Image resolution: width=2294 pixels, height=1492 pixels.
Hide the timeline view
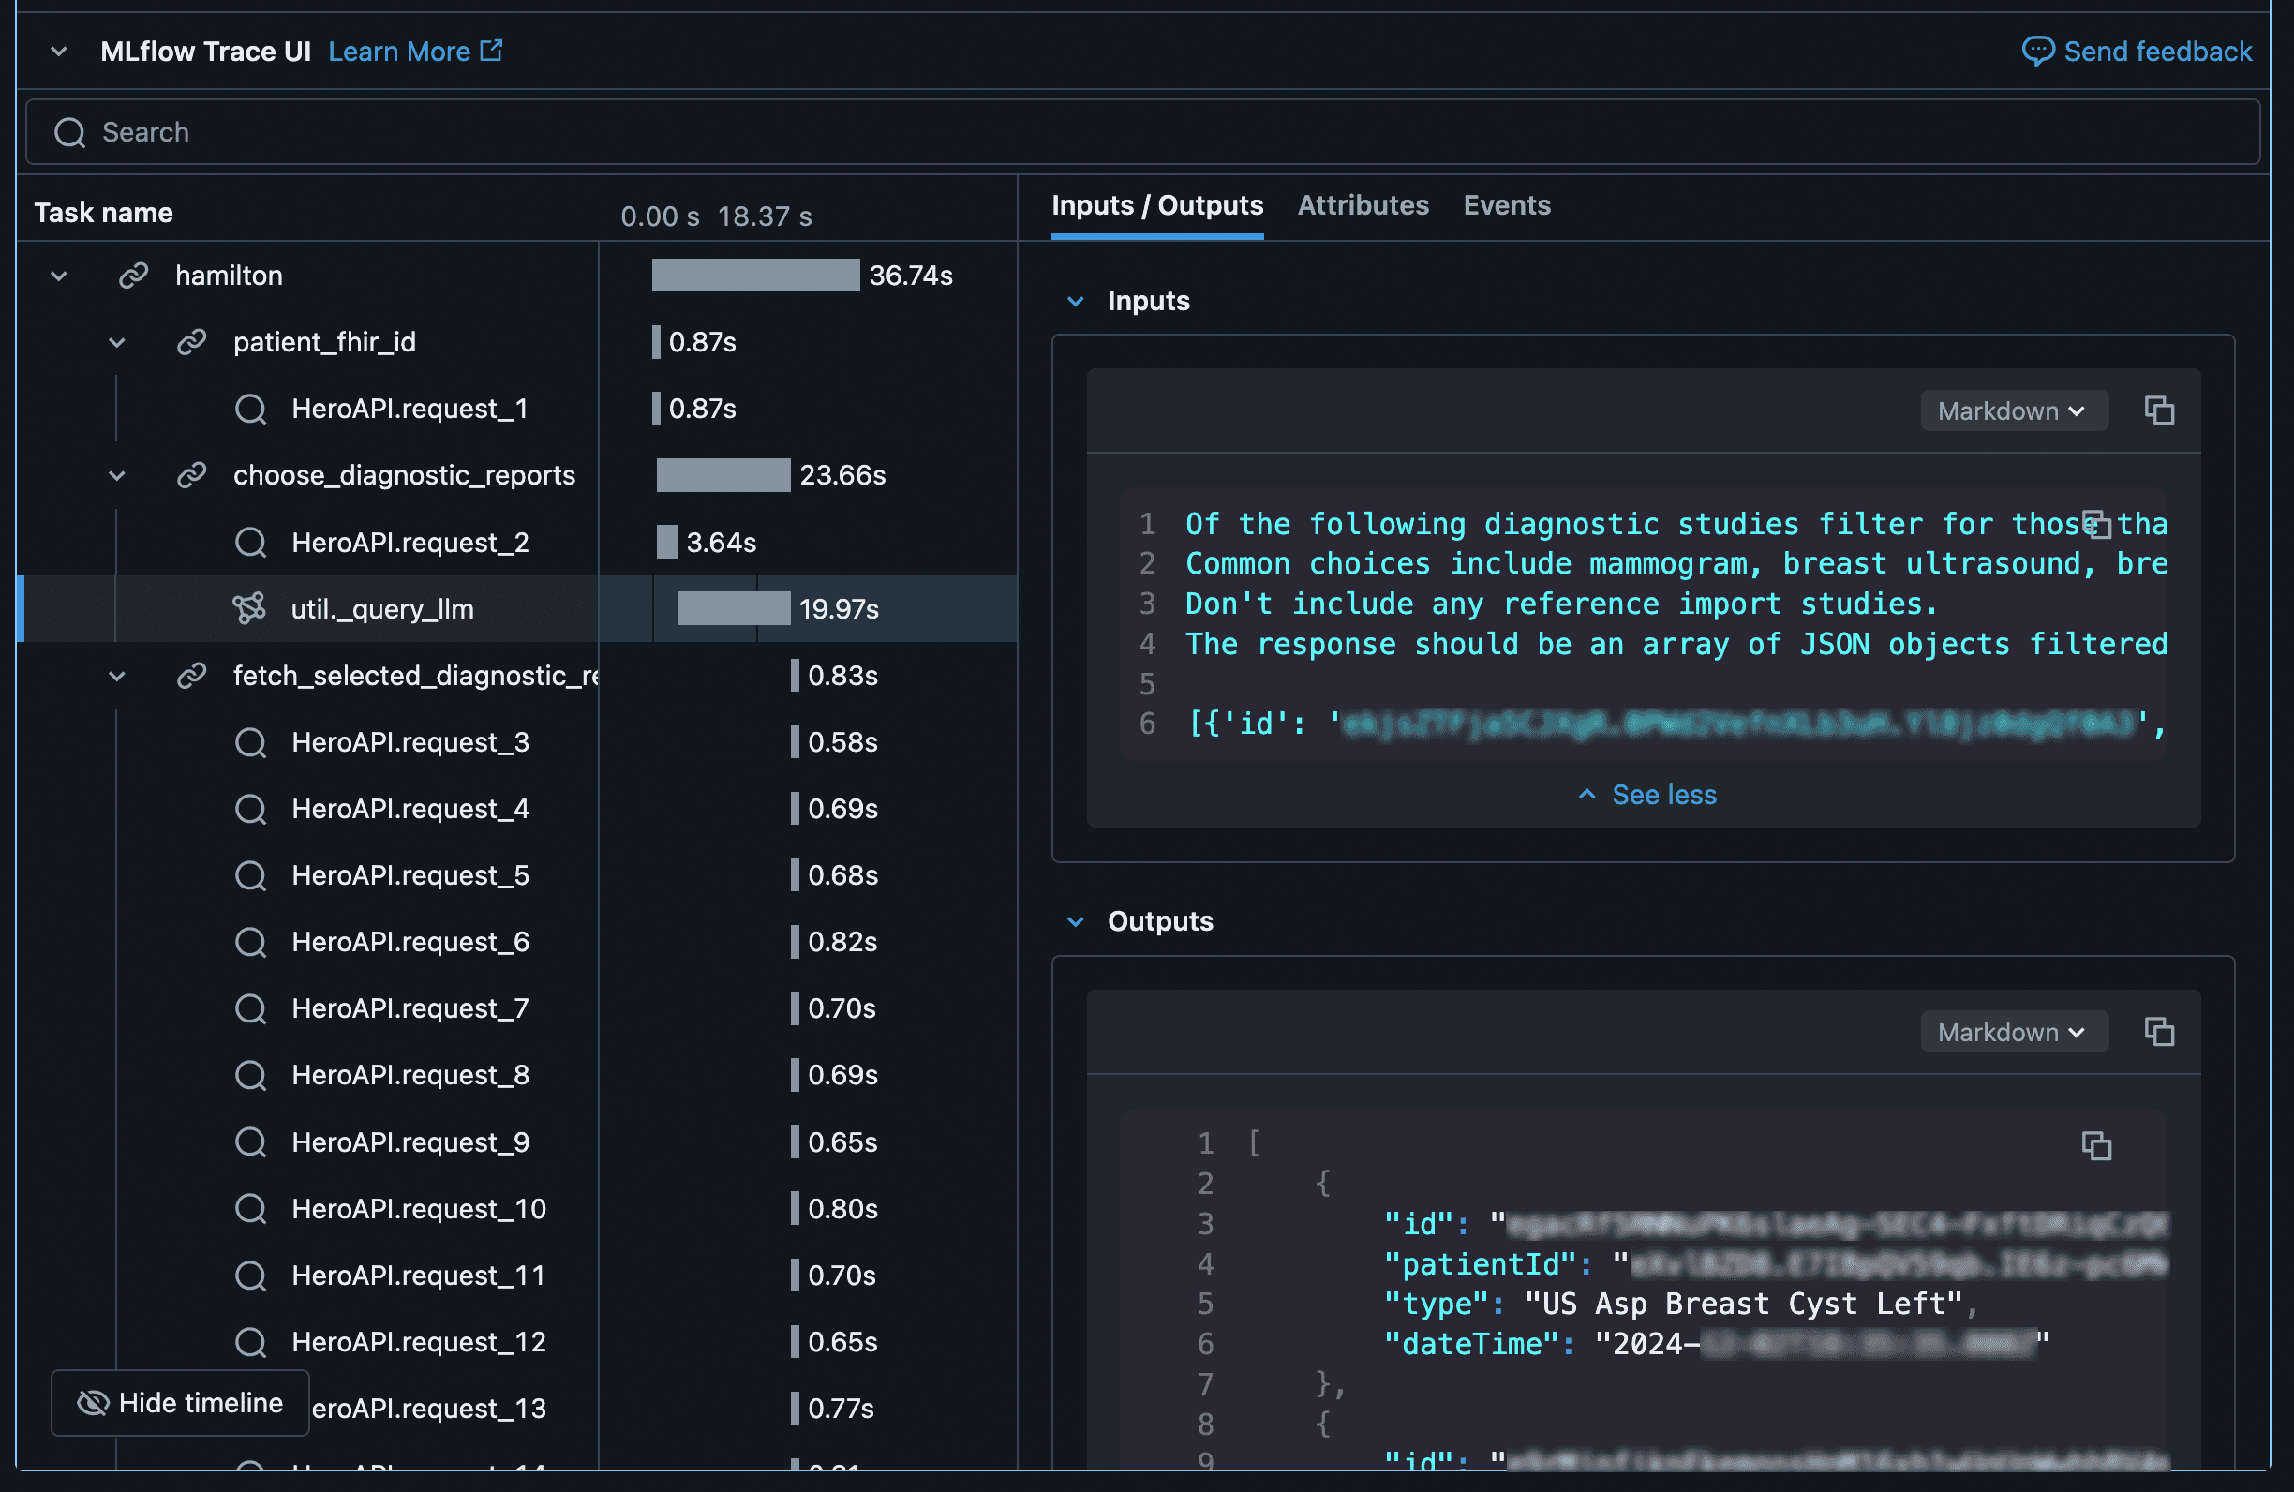pyautogui.click(x=180, y=1403)
